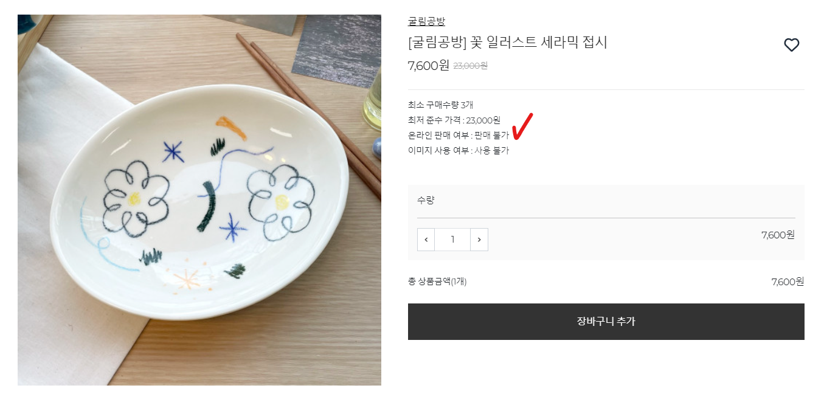Click the 최저 준수 가격 line
Image resolution: width=824 pixels, height=405 pixels.
coord(454,120)
